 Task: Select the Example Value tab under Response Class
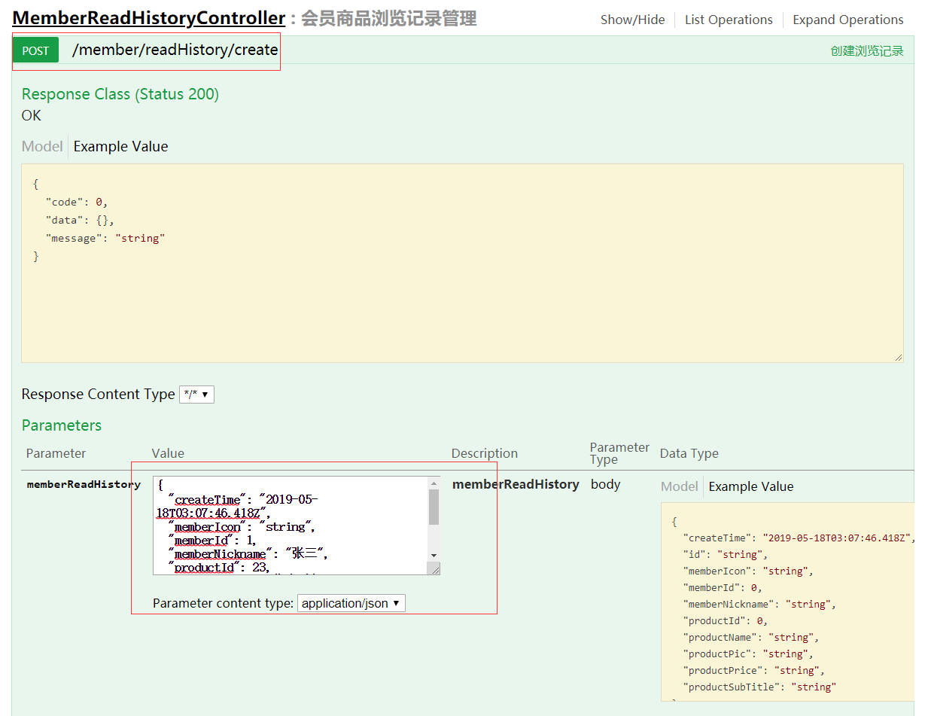coord(120,146)
